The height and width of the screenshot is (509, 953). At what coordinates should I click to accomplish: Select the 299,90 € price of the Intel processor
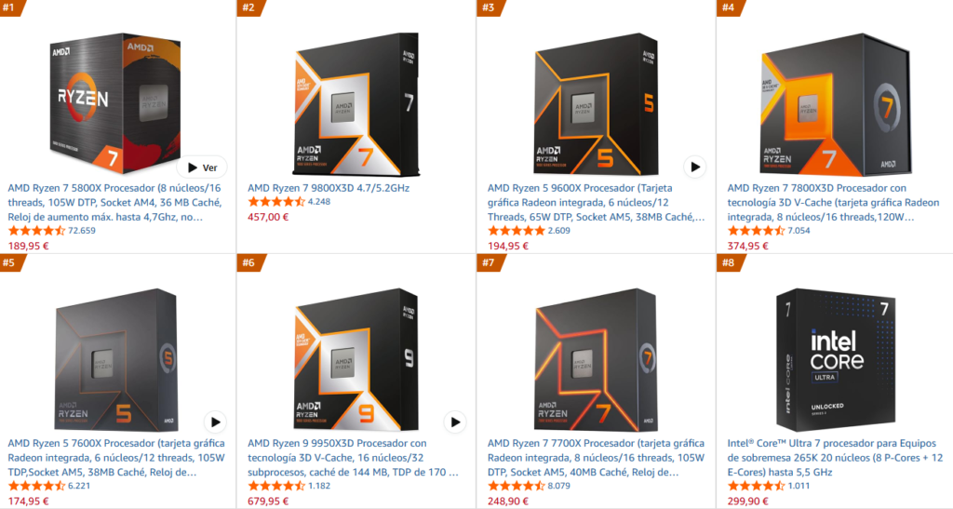747,502
